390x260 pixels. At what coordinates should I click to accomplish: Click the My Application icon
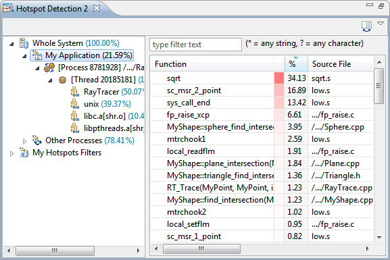(36, 55)
